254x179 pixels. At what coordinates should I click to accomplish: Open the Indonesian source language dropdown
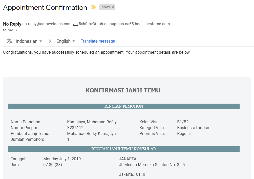click(29, 41)
